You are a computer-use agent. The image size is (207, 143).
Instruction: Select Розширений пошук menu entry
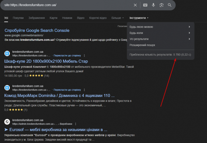tap(142, 45)
